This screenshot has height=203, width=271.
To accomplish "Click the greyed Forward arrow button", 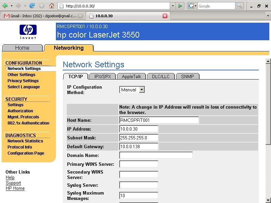I will tap(18, 6).
